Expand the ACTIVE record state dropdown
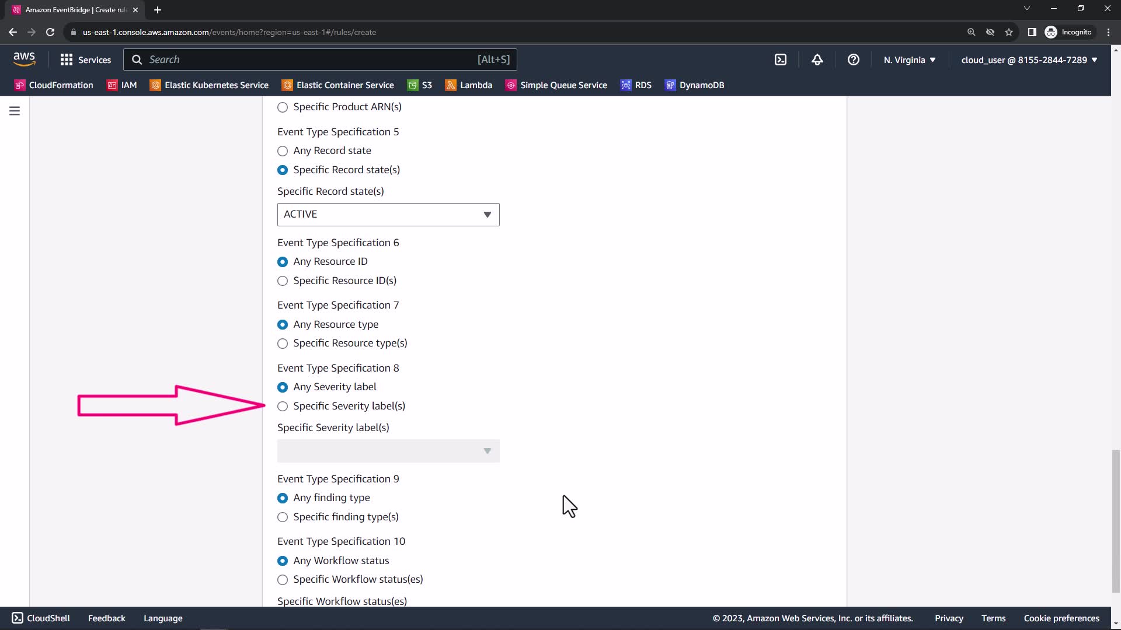1121x630 pixels. pyautogui.click(x=388, y=215)
